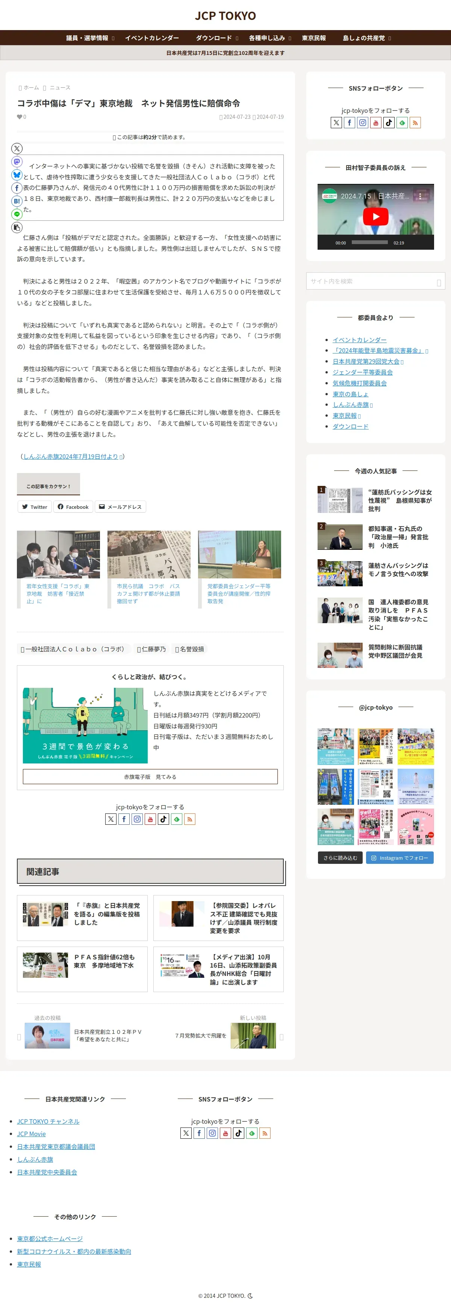The width and height of the screenshot is (451, 1311).
Task: Open related article 【参院国交委】レオパレス不正
Action: (219, 918)
